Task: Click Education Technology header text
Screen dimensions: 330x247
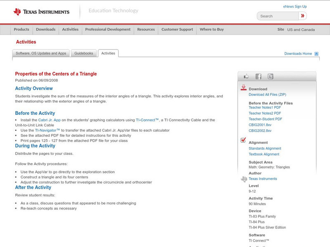Action: pos(113,11)
